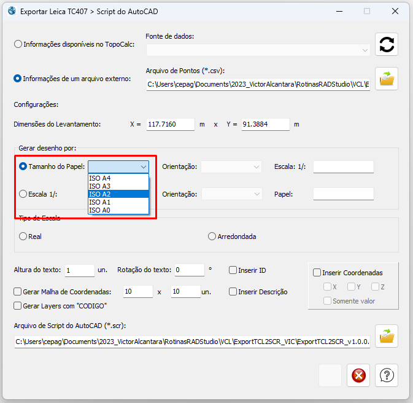The width and height of the screenshot is (413, 403).
Task: Click the Altura do texto input field
Action: (x=79, y=270)
